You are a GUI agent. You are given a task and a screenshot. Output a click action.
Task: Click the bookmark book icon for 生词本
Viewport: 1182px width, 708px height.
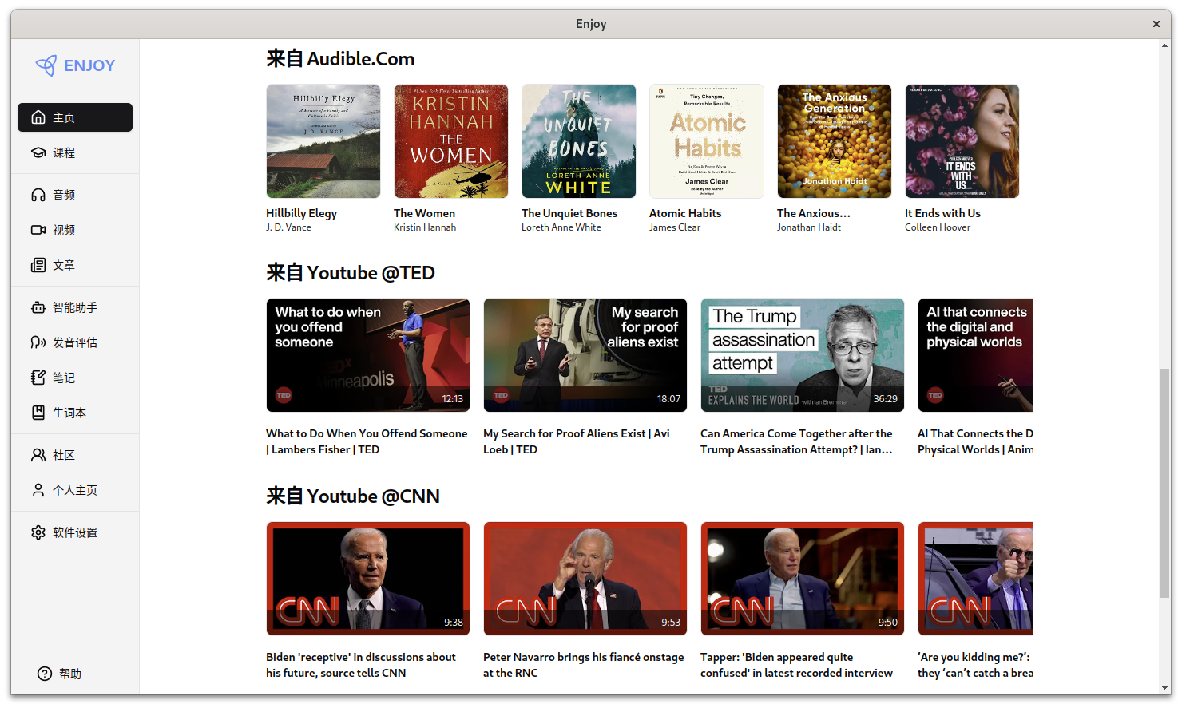tap(38, 413)
